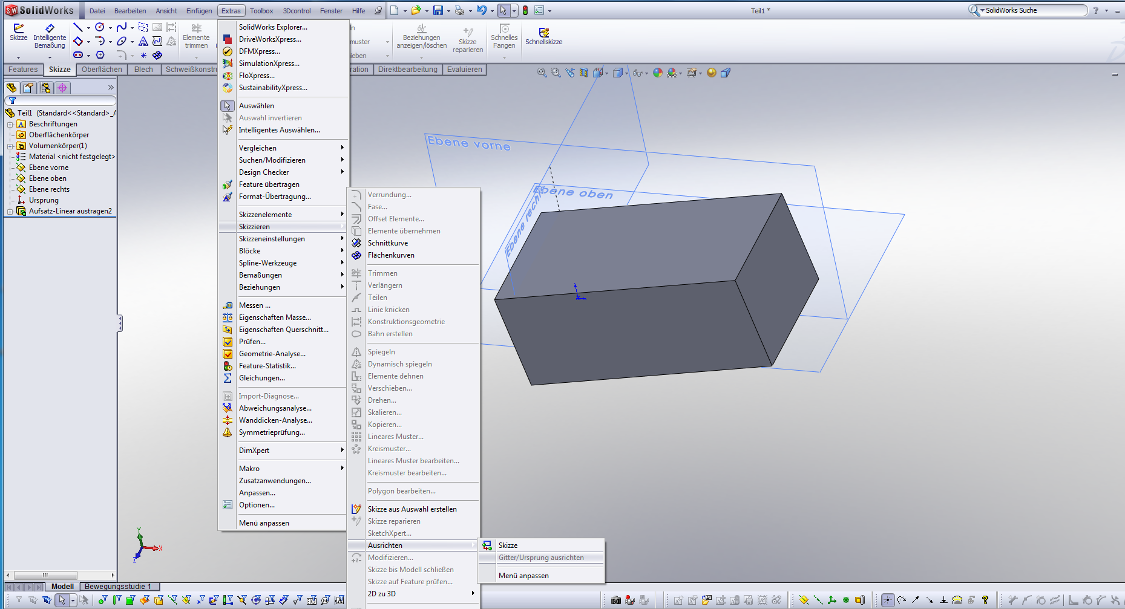This screenshot has width=1125, height=609.
Task: Activate Intelligente Bemaßung tool
Action: point(50,36)
